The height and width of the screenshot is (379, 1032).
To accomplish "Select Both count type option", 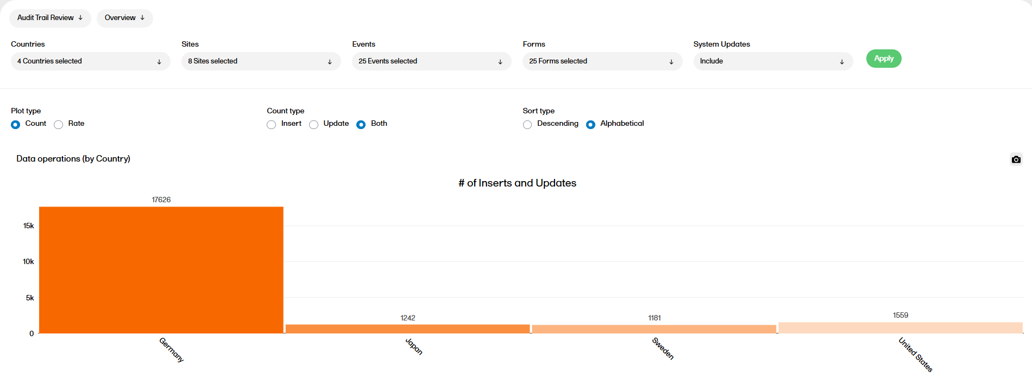I will coord(361,125).
